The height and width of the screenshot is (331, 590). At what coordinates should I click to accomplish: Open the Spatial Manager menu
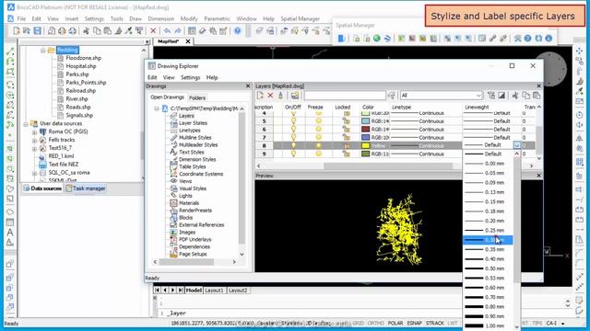tap(300, 18)
